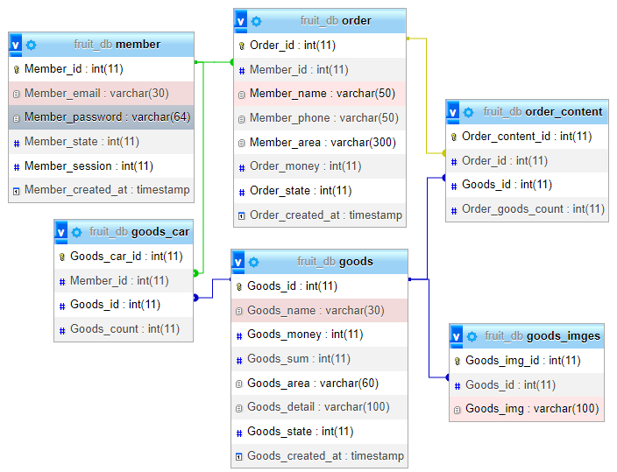Screen dimensions: 617x472
Task: Click the numeric icon beside Member_state
Action: click(x=17, y=144)
